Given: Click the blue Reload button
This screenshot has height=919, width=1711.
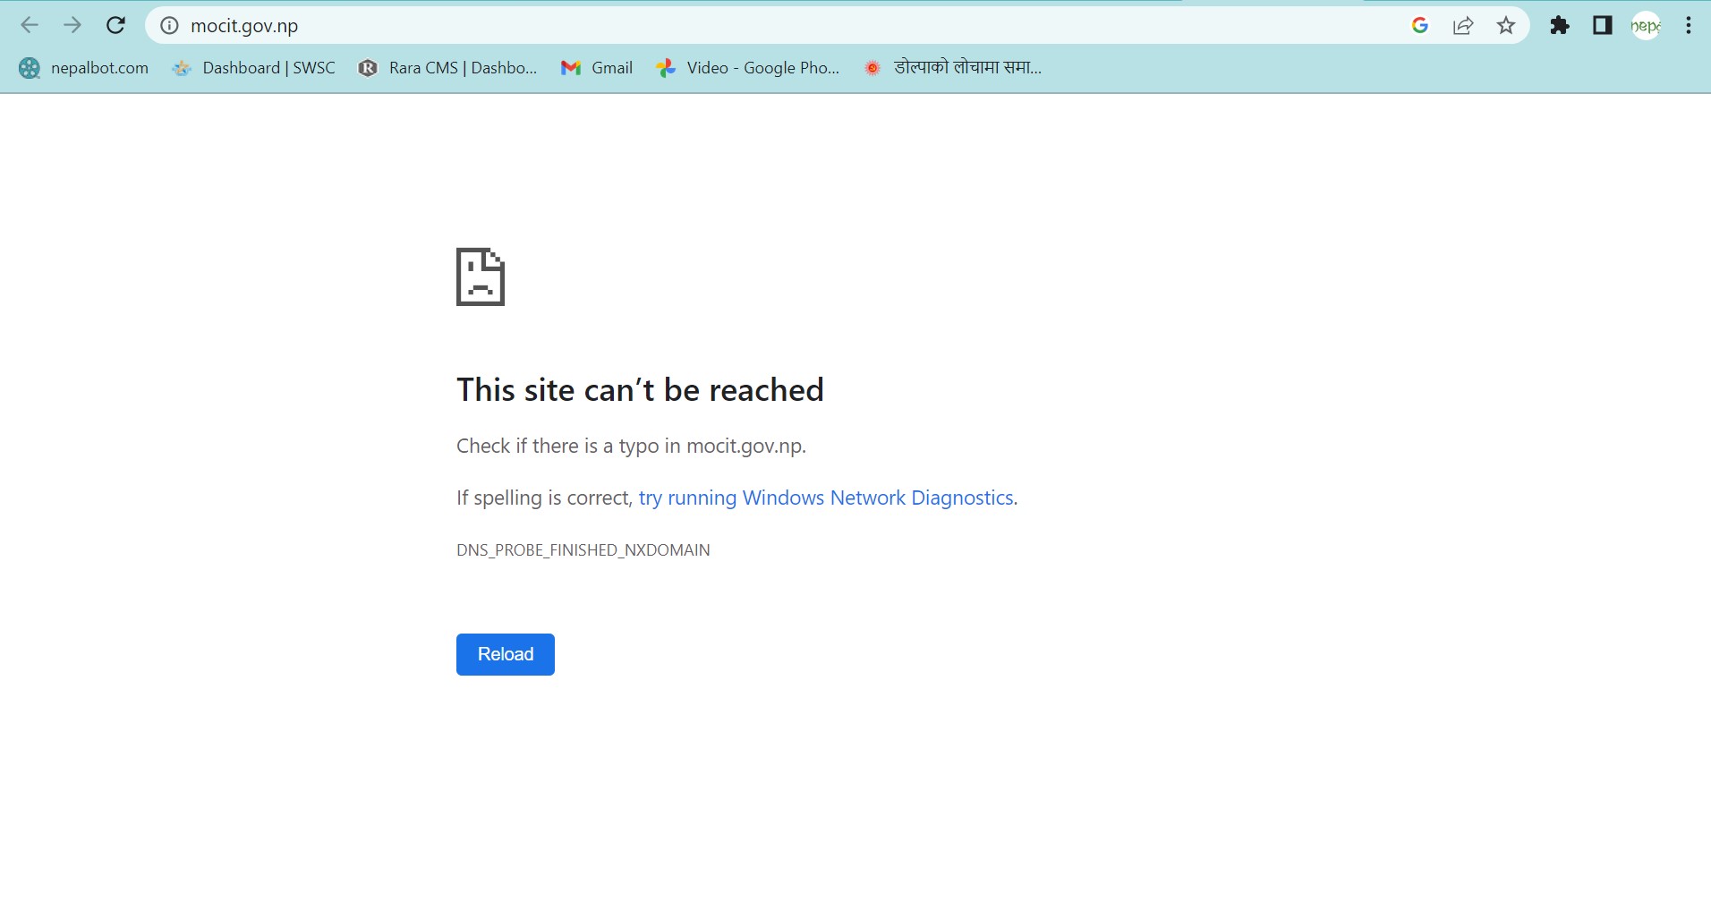Looking at the screenshot, I should [x=506, y=654].
